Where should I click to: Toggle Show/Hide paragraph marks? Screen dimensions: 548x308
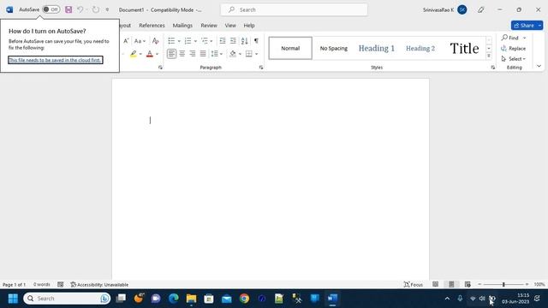pyautogui.click(x=256, y=41)
